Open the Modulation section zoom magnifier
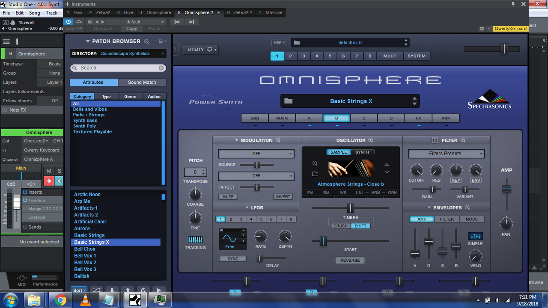 click(x=278, y=140)
